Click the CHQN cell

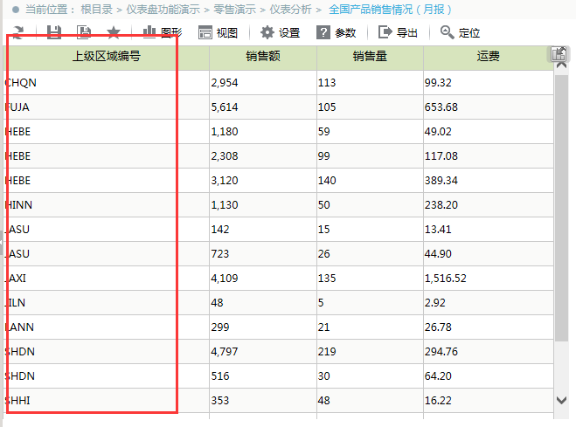point(107,83)
